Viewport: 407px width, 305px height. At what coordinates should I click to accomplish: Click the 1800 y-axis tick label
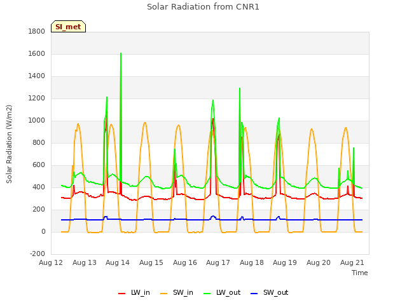point(37,31)
